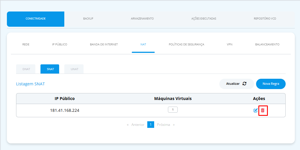Go to Anterior page

[x=136, y=125]
